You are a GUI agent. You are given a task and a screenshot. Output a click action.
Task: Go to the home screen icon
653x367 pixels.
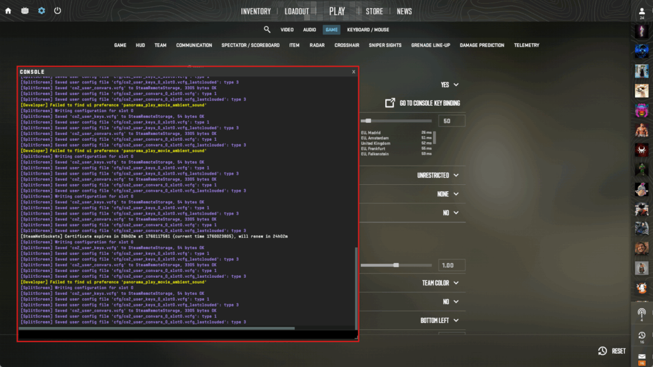coord(8,11)
